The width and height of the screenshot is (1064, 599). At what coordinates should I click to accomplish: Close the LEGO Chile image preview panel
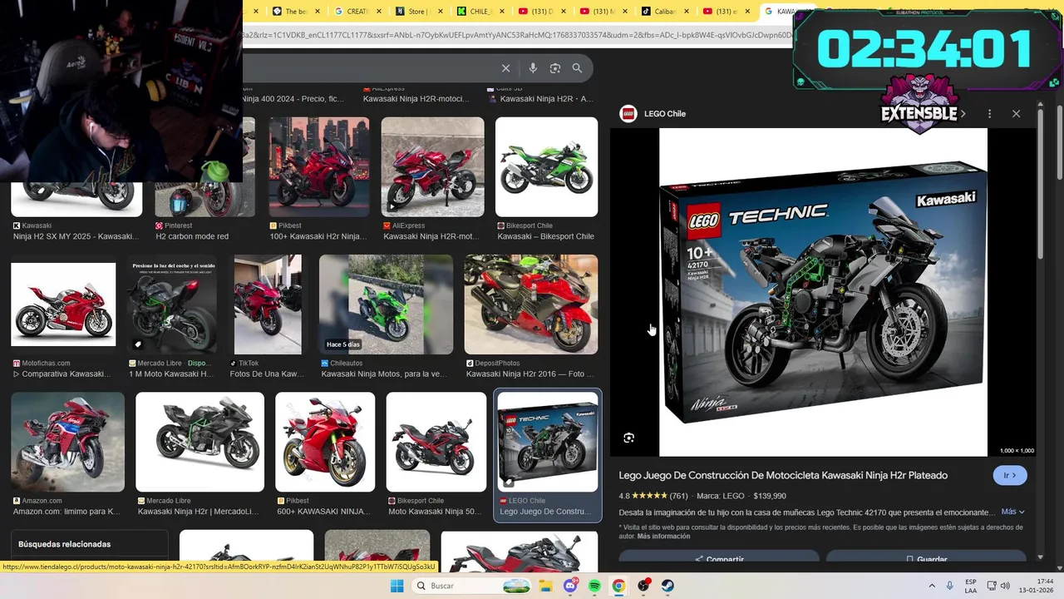click(1016, 113)
